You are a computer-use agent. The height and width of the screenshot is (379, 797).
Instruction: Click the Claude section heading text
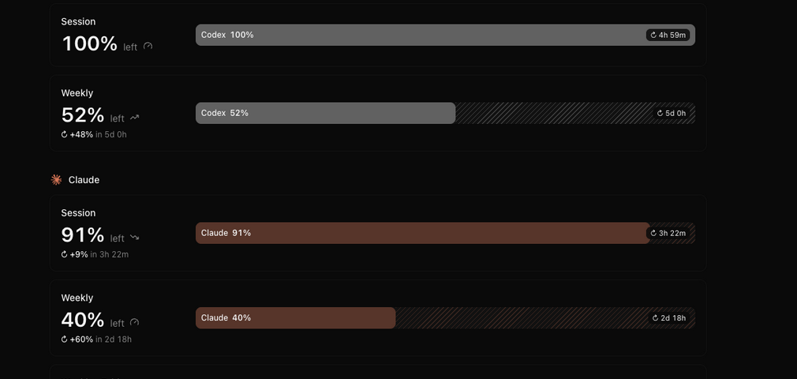[84, 180]
